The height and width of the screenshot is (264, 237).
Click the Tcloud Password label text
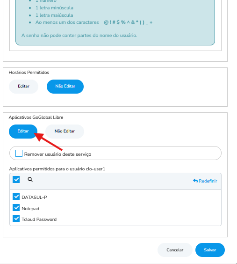[x=39, y=220]
